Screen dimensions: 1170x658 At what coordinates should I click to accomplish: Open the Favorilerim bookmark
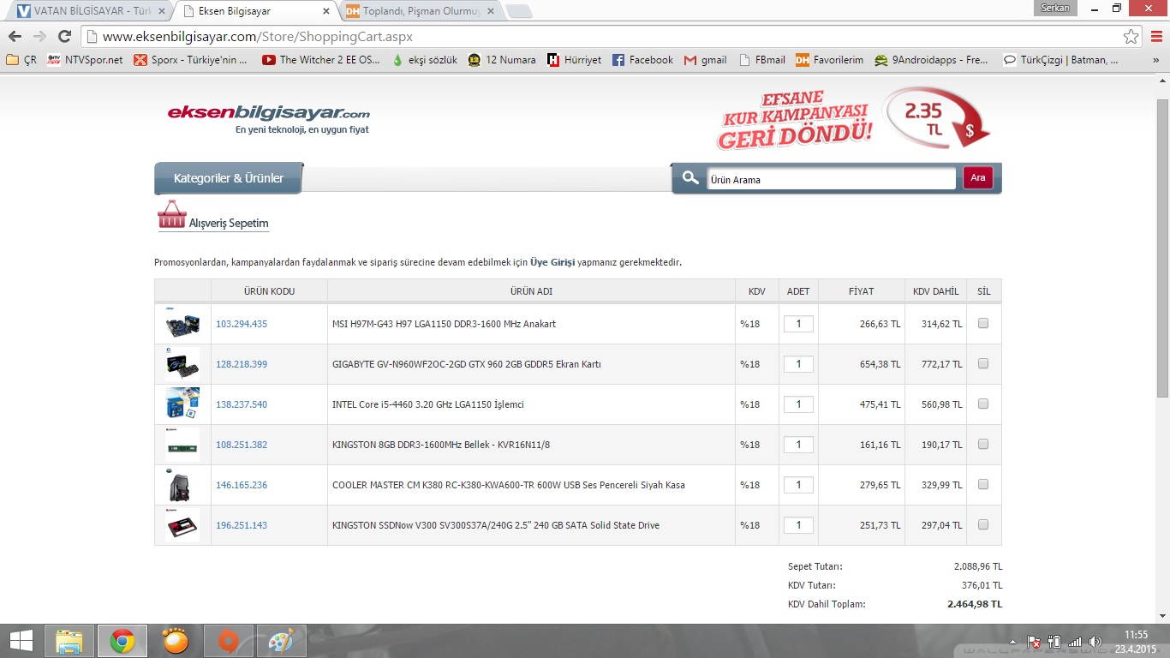830,60
